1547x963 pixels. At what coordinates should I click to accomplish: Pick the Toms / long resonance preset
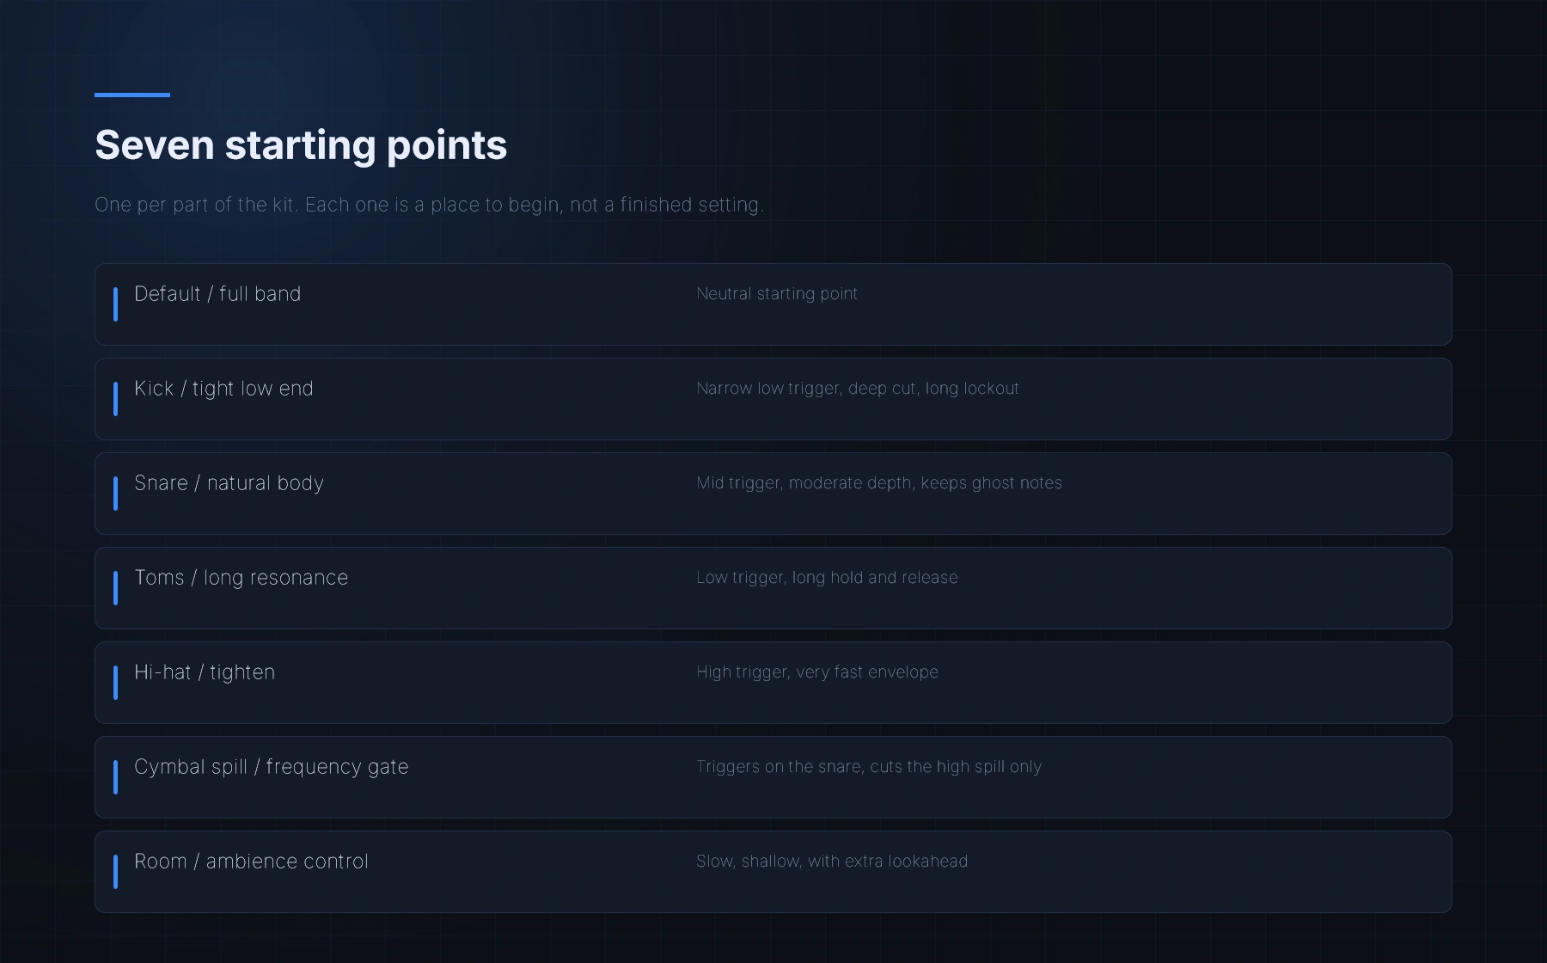coord(773,588)
